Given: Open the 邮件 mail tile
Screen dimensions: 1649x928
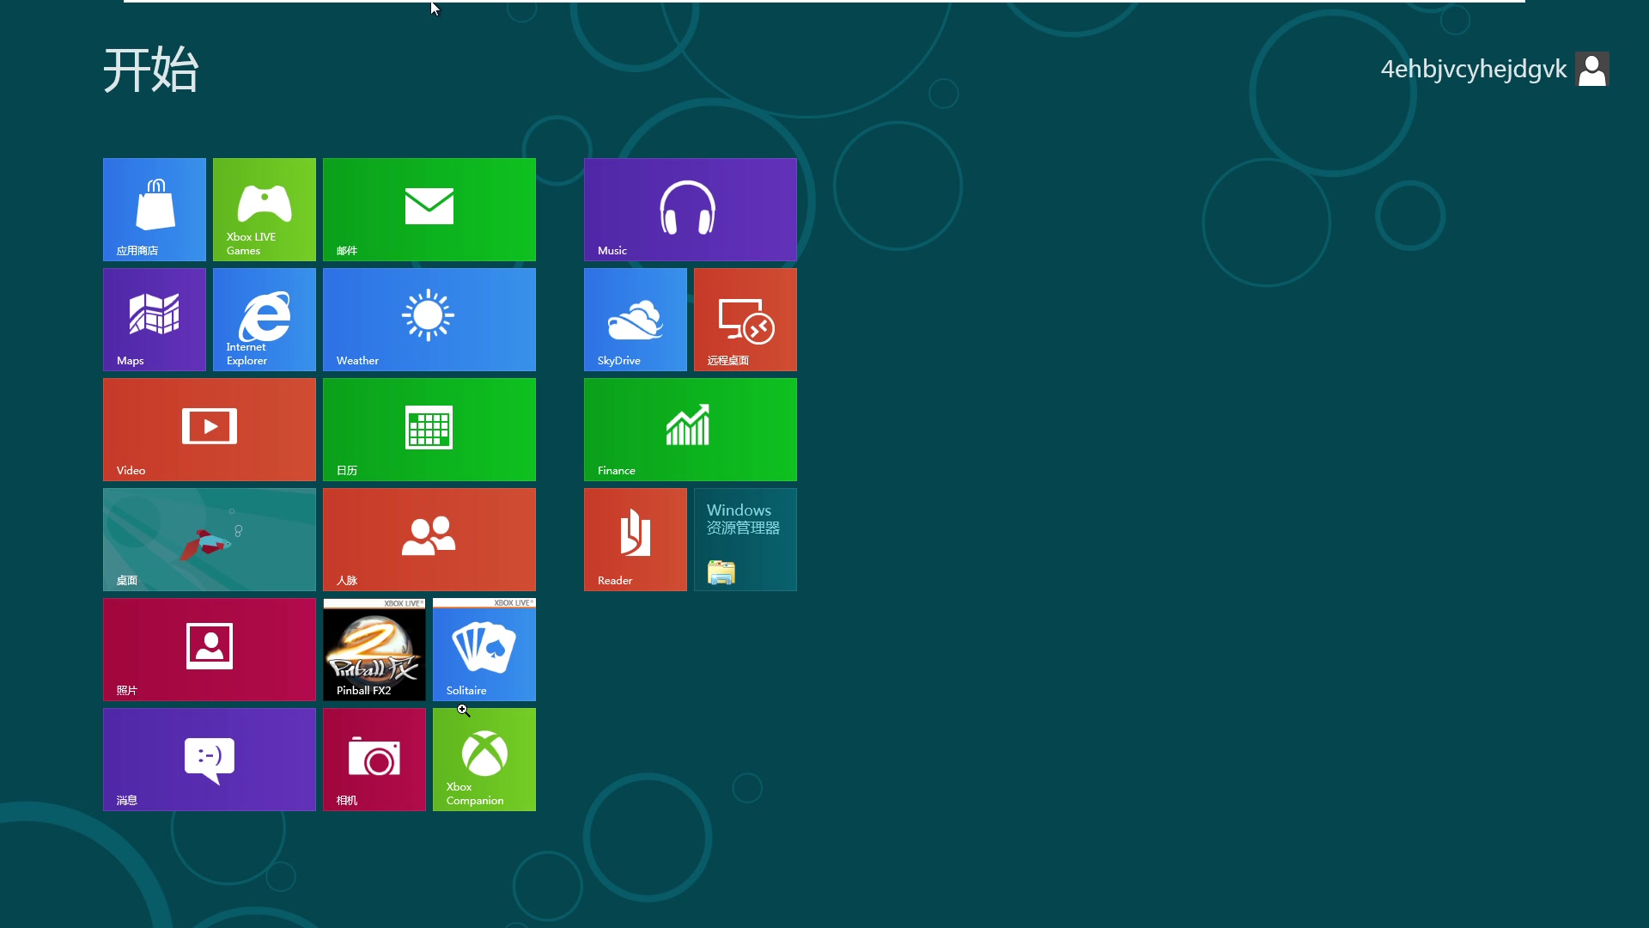Looking at the screenshot, I should 428,209.
